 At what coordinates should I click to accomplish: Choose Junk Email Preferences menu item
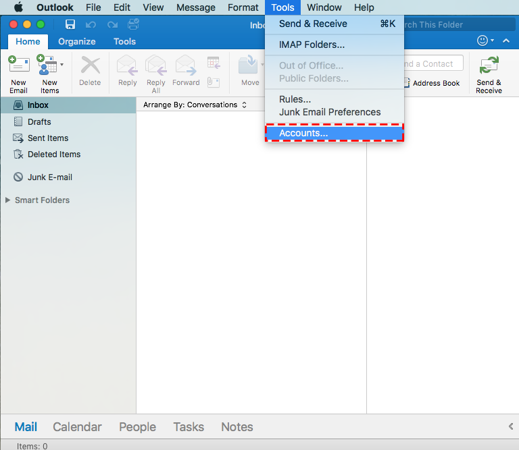click(335, 113)
